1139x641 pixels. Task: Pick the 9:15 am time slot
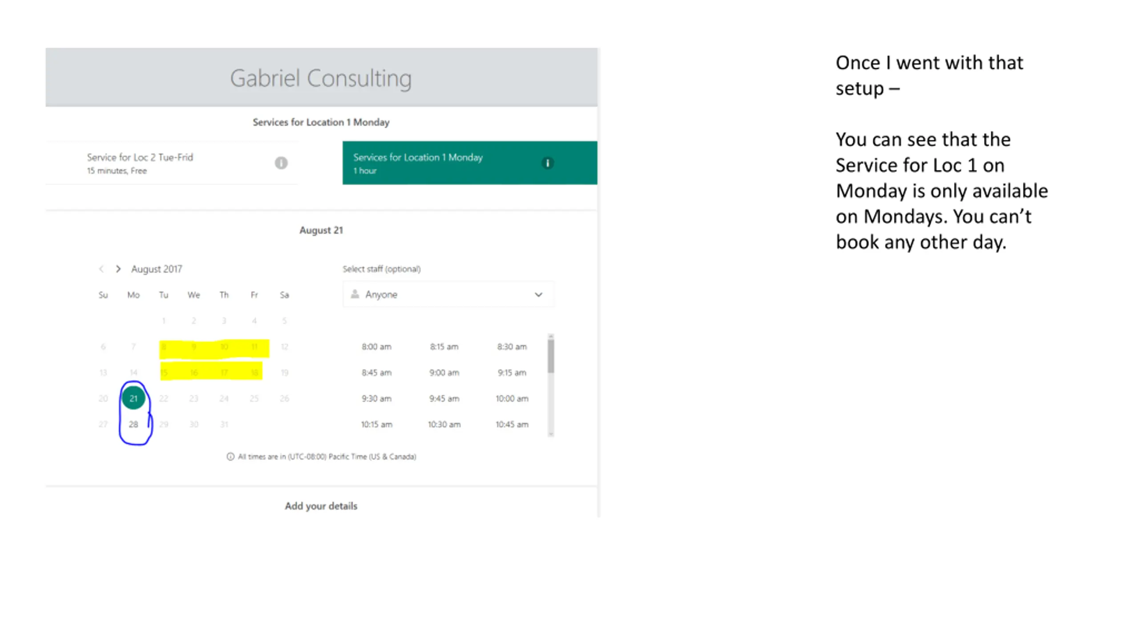(512, 373)
